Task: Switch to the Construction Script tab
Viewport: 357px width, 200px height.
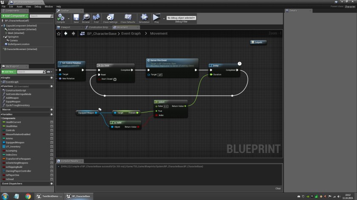Action: [97, 27]
